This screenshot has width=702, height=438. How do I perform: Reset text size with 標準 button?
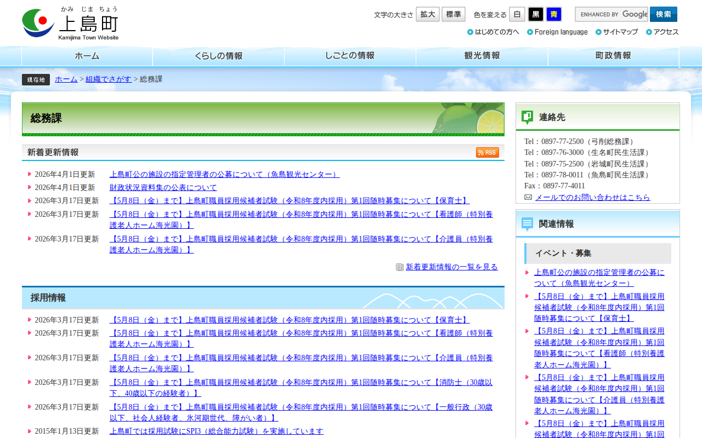(x=454, y=14)
